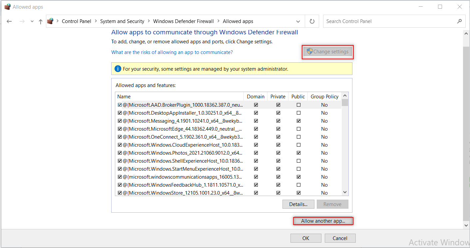470x248 pixels.
Task: Navigate to Control Panel breadcrumb
Action: (77, 21)
